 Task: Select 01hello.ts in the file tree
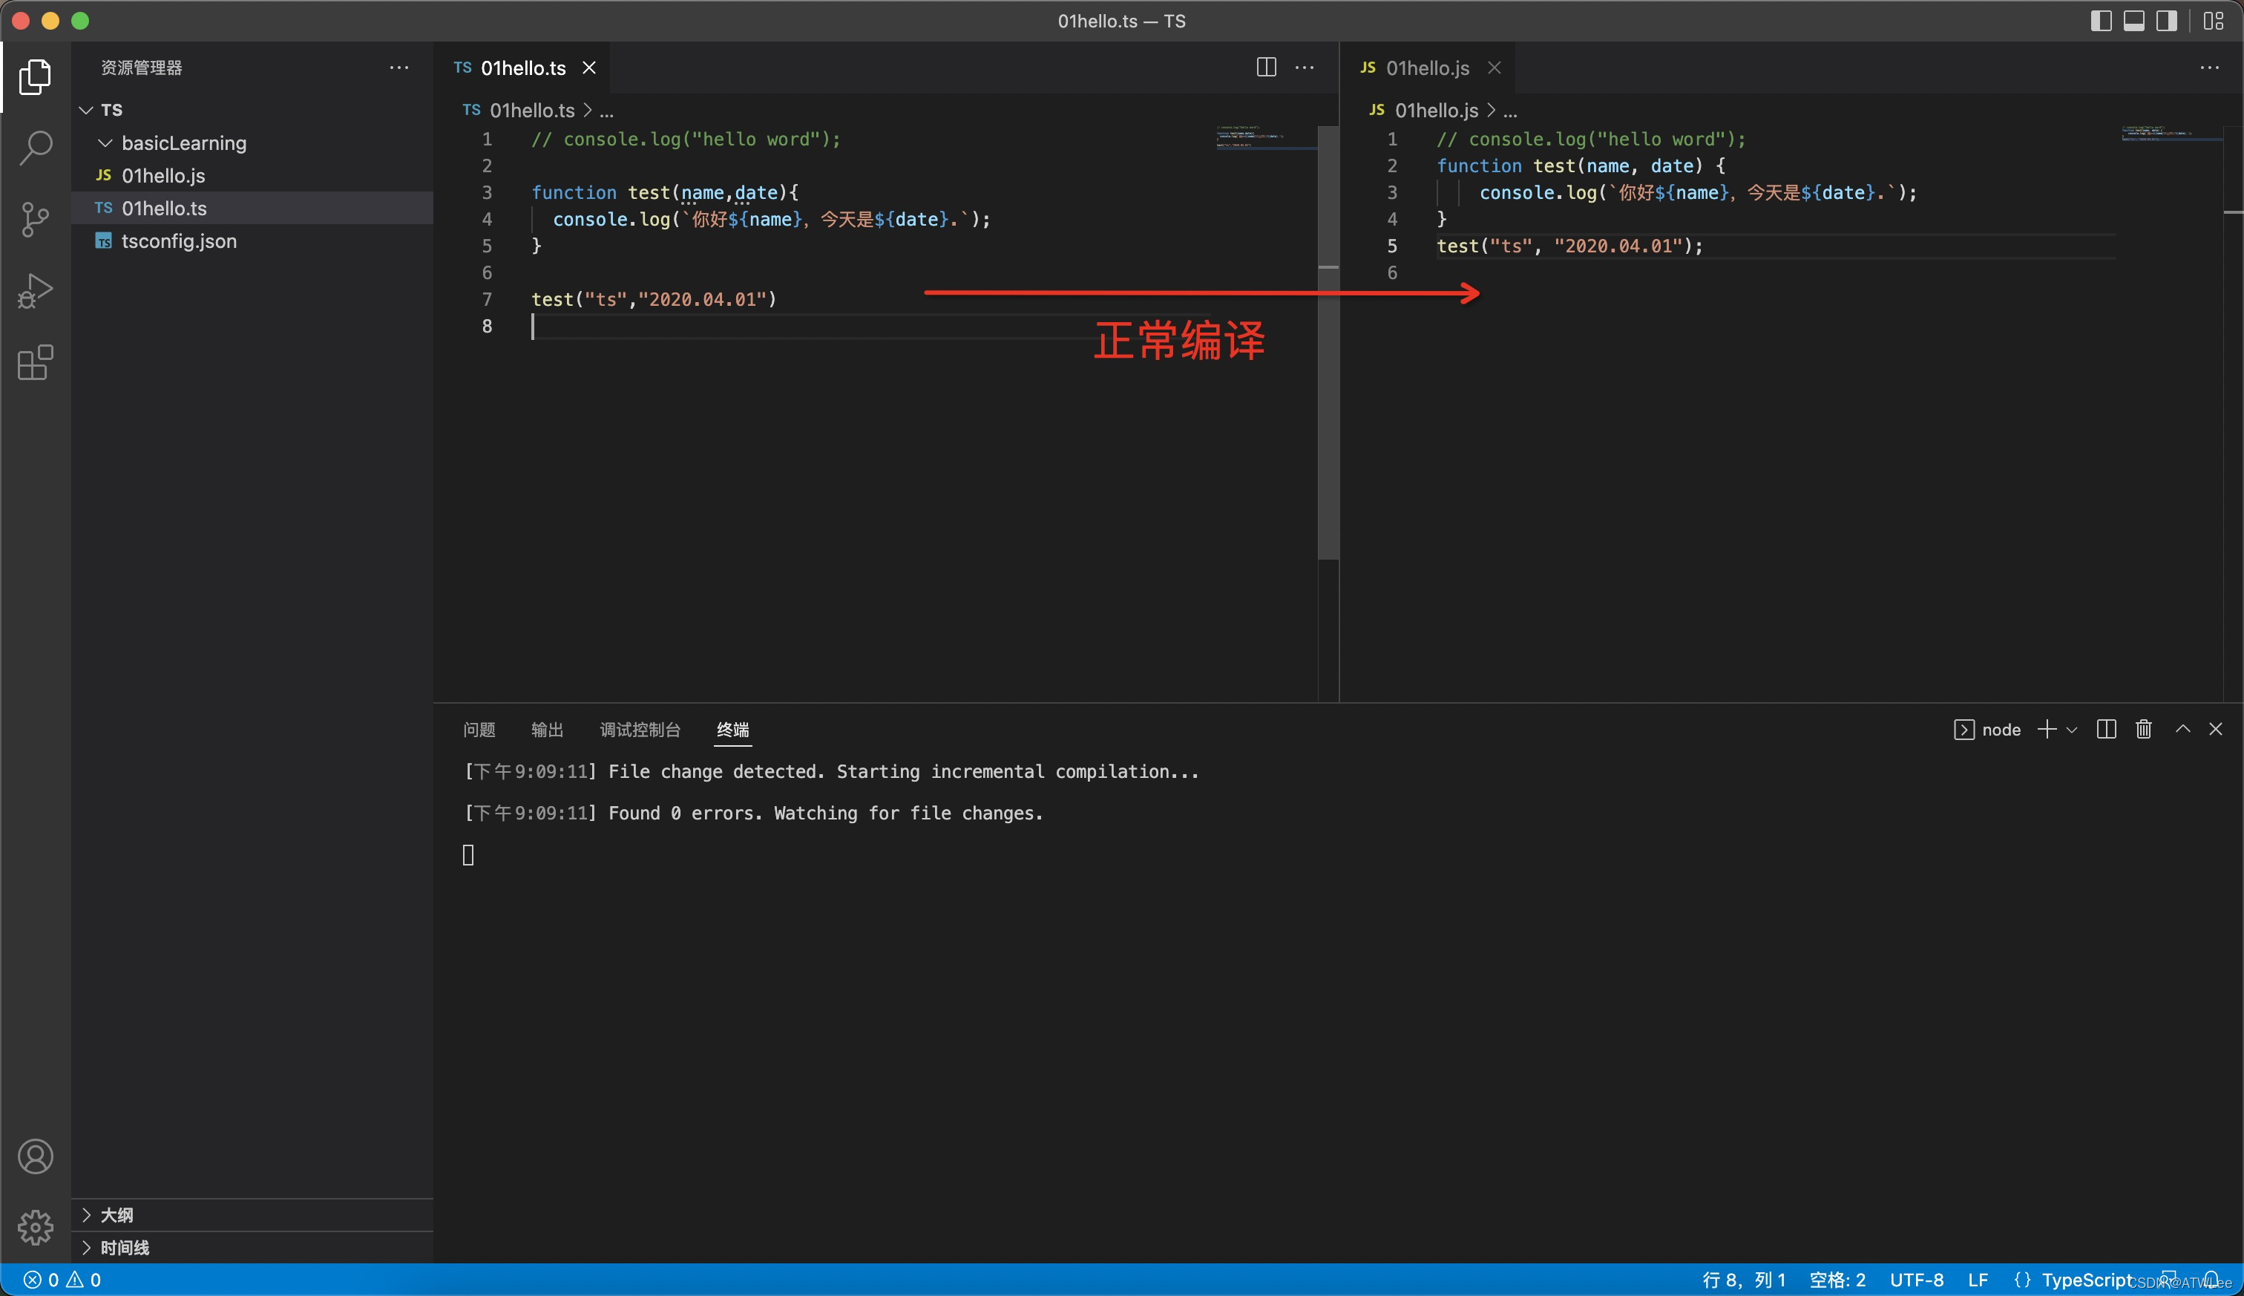coord(253,207)
